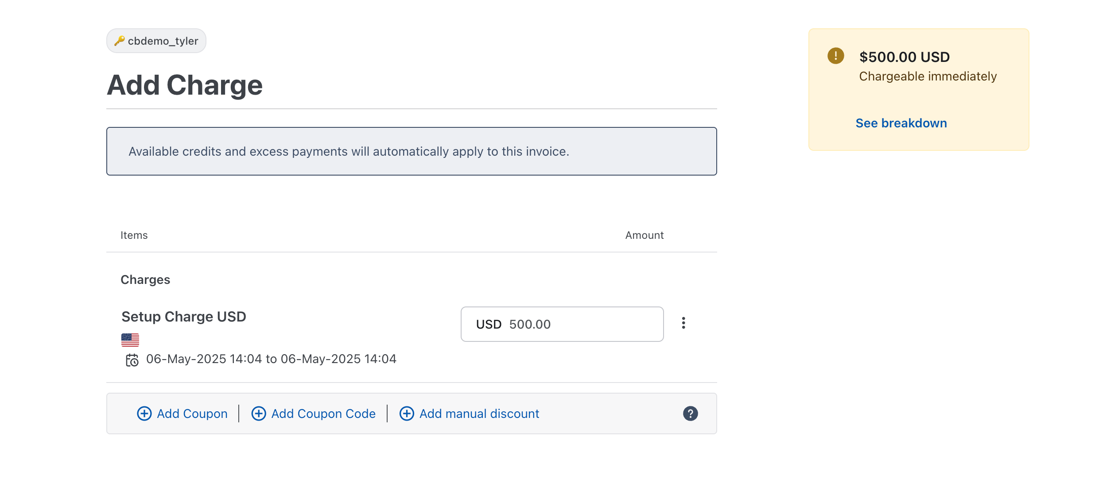Click the plus icon for Add Coupon
The height and width of the screenshot is (490, 1095).
tap(144, 413)
